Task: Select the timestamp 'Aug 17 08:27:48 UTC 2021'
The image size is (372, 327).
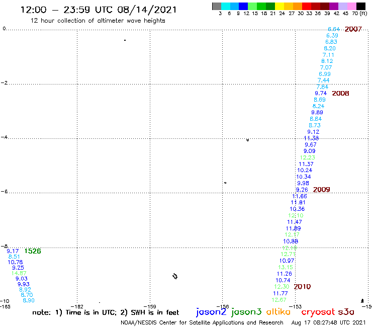Action: (329, 323)
